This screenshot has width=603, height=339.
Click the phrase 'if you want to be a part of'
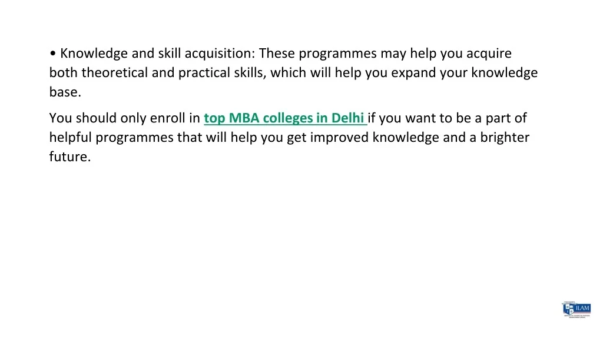pyautogui.click(x=448, y=118)
